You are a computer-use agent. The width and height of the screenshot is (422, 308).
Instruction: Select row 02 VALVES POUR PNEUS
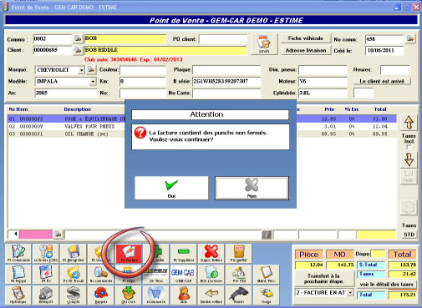[202, 126]
